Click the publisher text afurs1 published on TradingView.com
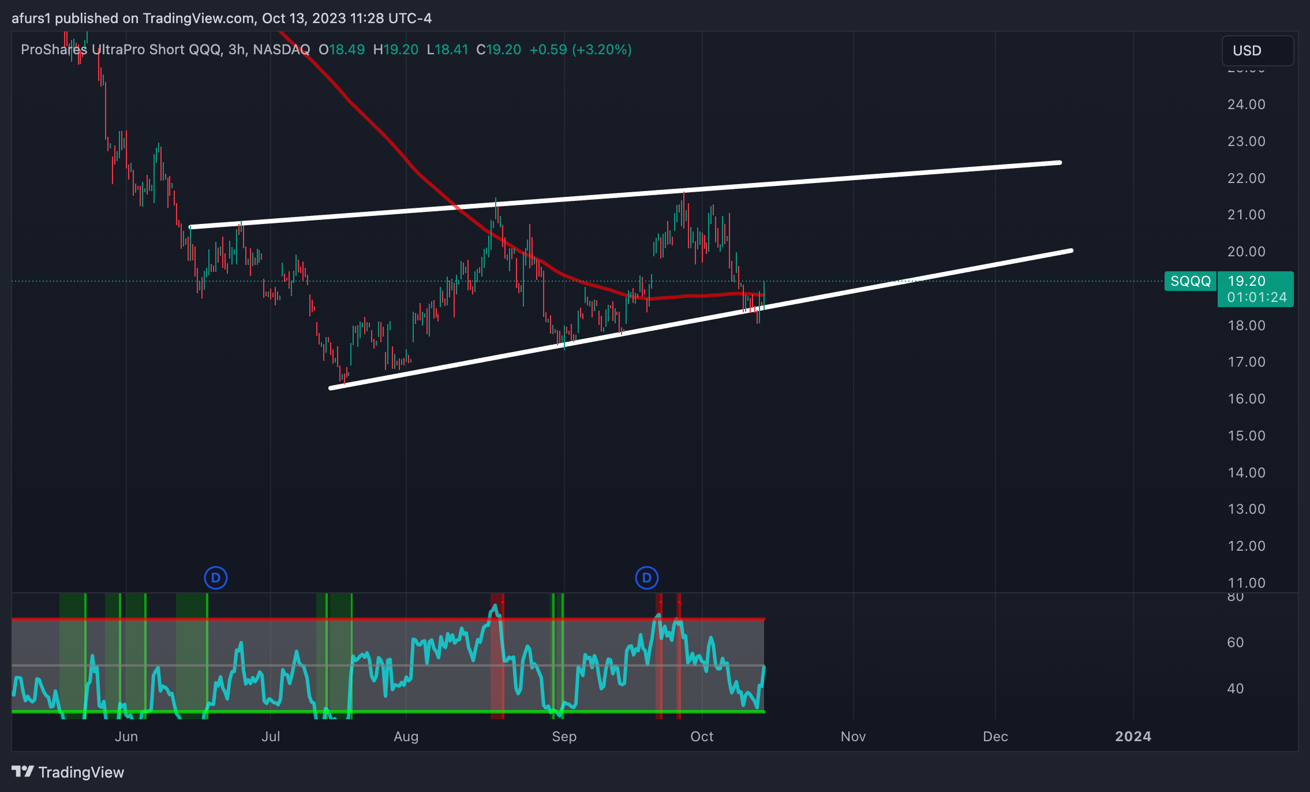 click(x=133, y=18)
